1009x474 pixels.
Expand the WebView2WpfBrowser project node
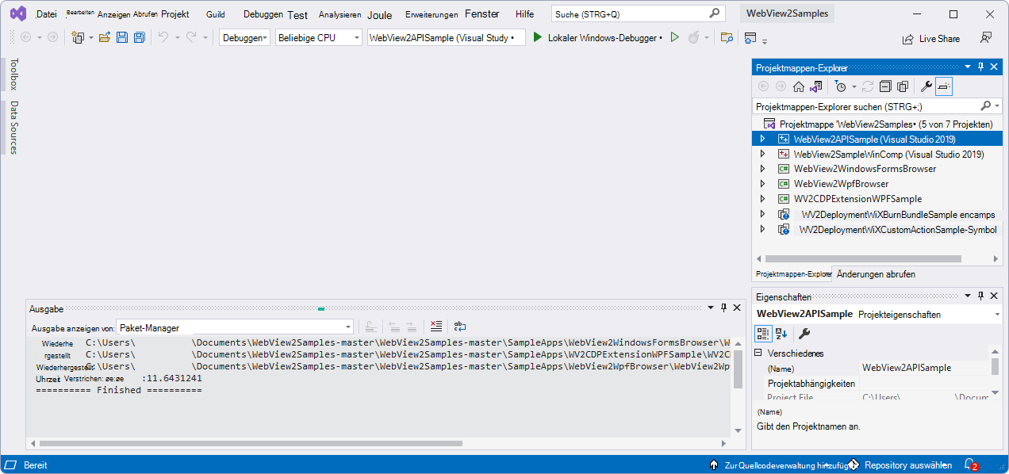[762, 184]
